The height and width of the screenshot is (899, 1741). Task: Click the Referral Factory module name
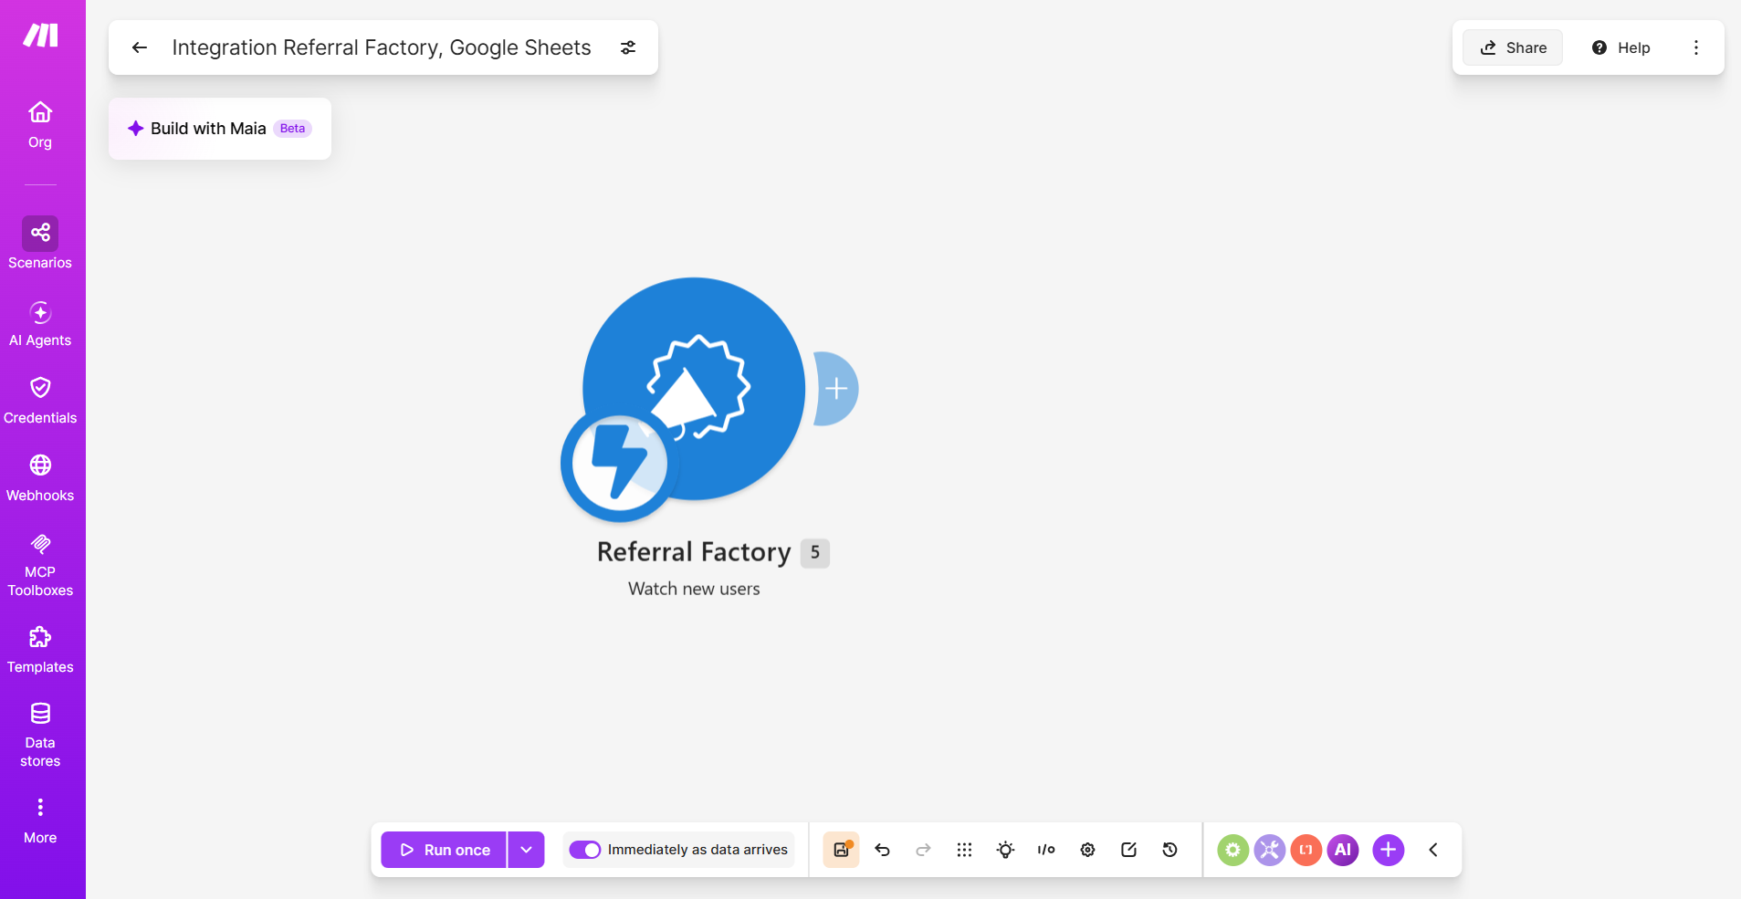coord(694,552)
